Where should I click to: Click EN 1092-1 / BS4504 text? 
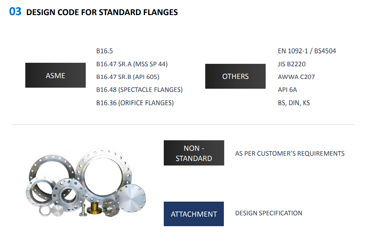pos(307,51)
